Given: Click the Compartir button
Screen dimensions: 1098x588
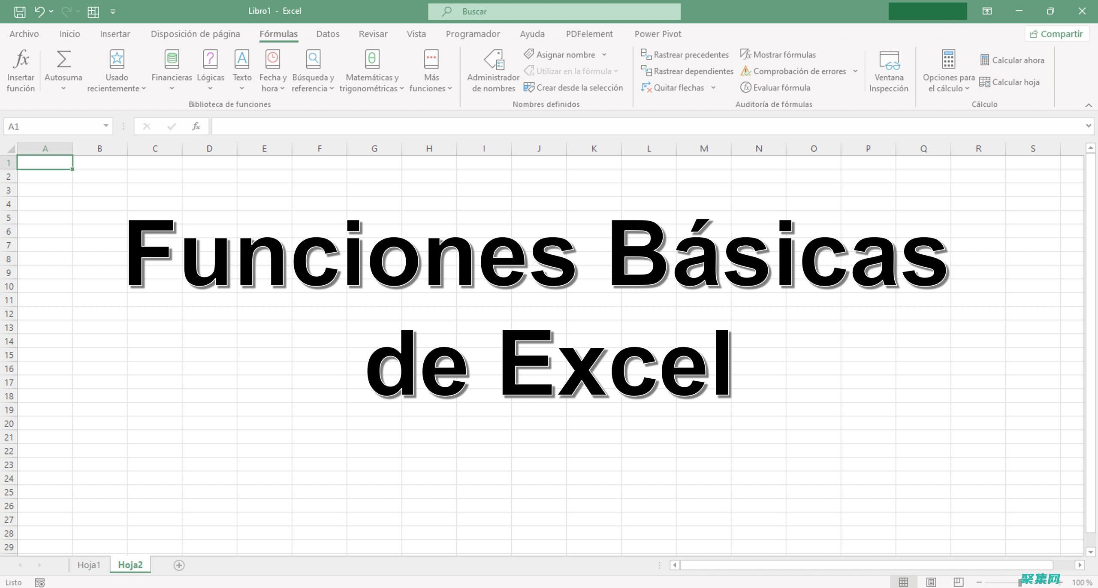Looking at the screenshot, I should [x=1057, y=33].
